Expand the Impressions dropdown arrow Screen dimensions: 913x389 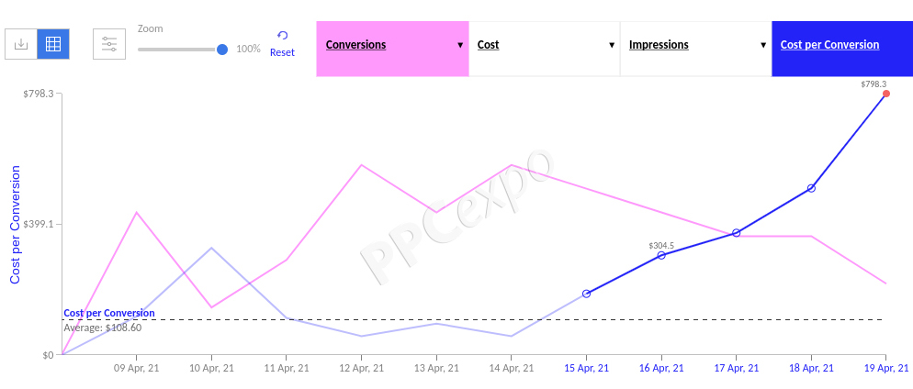coord(762,45)
